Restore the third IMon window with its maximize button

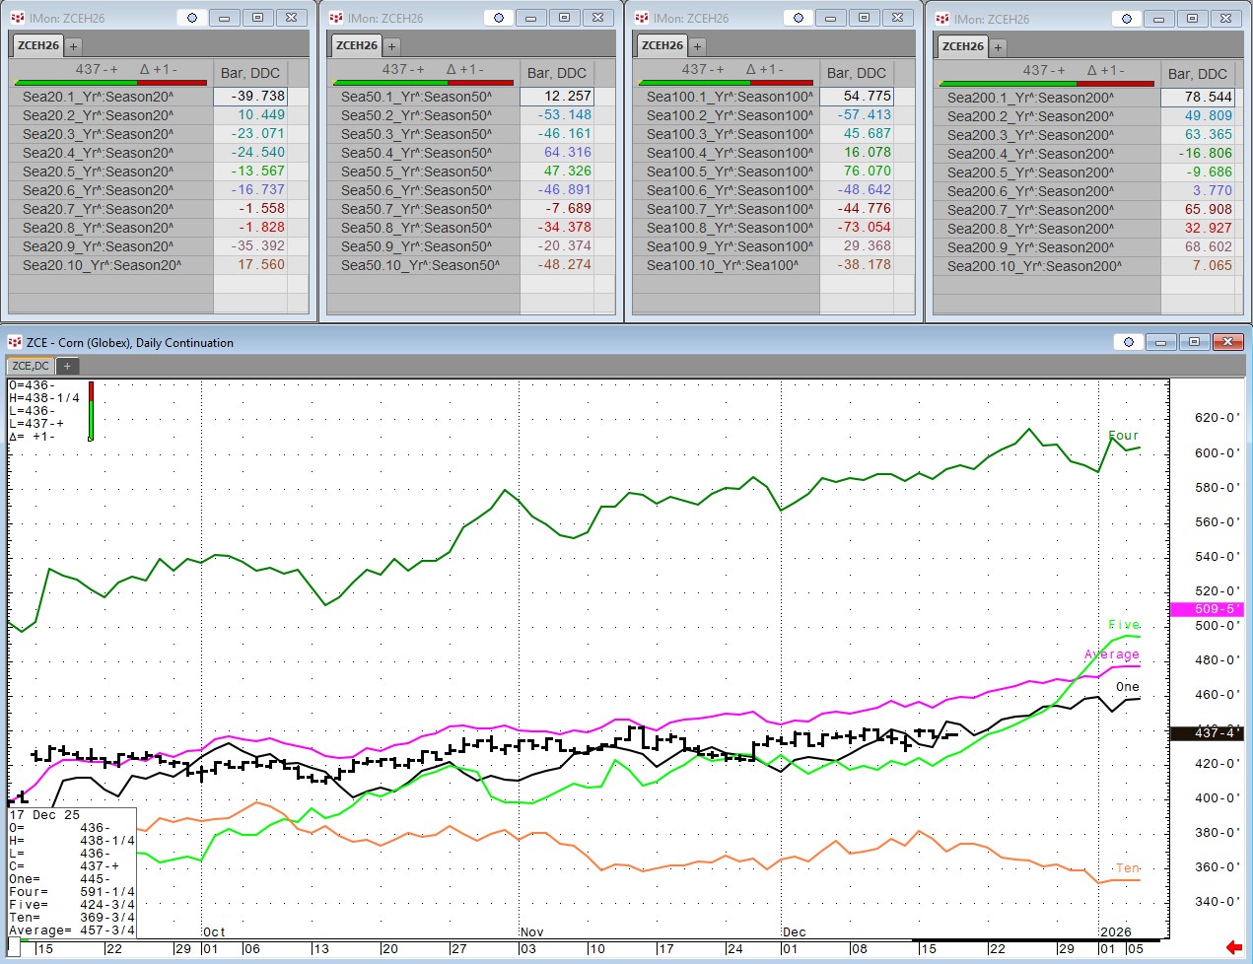click(864, 18)
